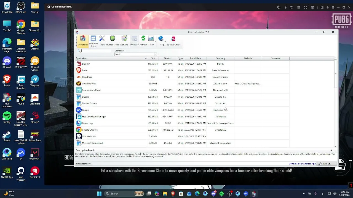
Task: Select the Denuvo Anti-Cheat row icon
Action: [79, 90]
